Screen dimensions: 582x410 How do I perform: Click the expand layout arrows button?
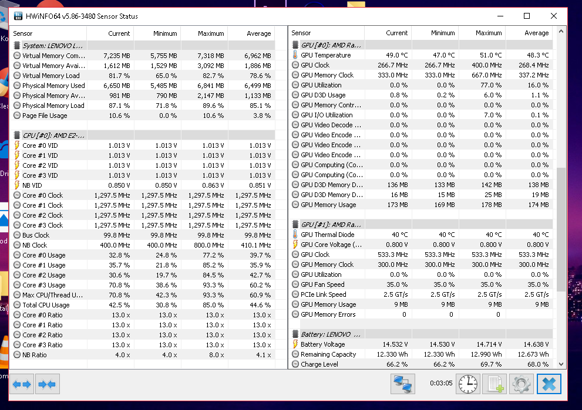click(22, 384)
